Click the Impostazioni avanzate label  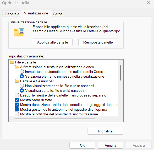[x=26, y=56]
